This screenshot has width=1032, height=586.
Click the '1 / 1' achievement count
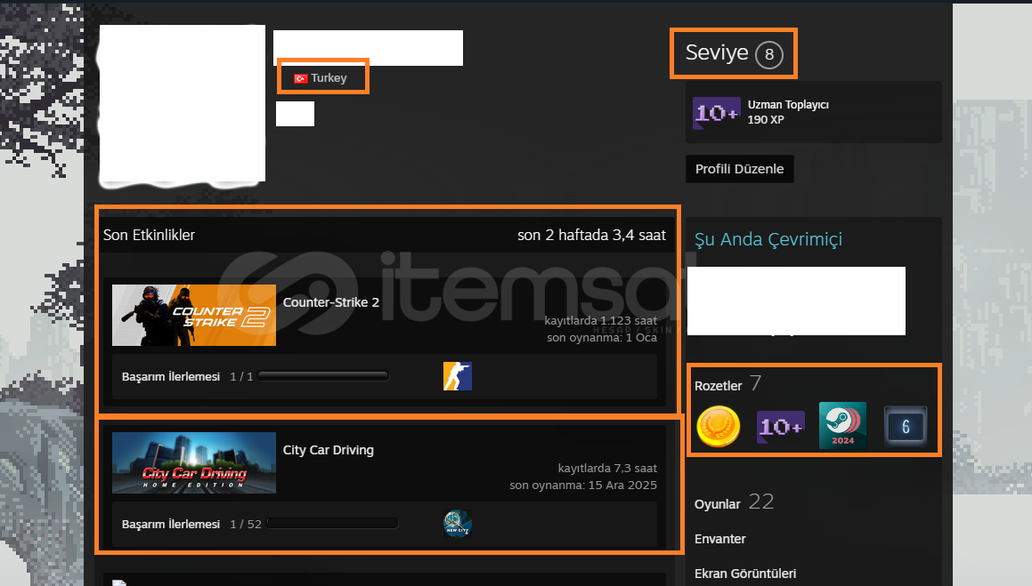pos(241,376)
